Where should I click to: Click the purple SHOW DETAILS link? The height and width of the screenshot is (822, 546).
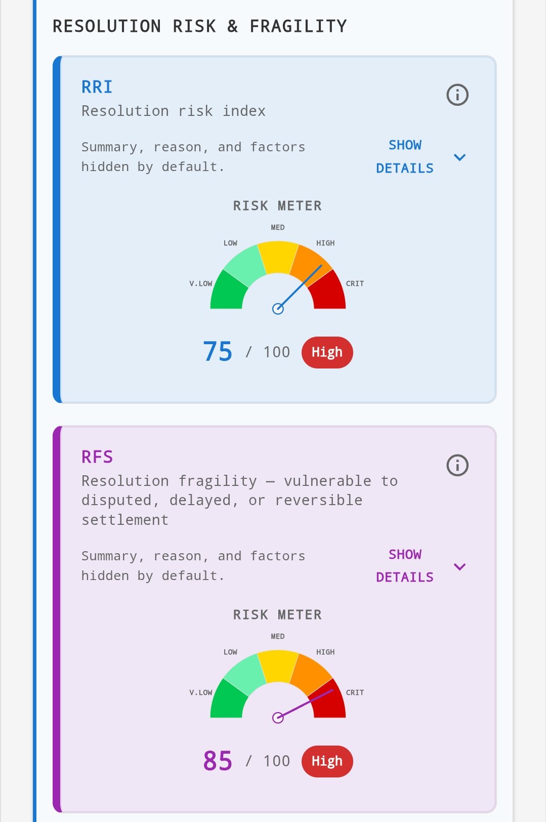click(405, 566)
